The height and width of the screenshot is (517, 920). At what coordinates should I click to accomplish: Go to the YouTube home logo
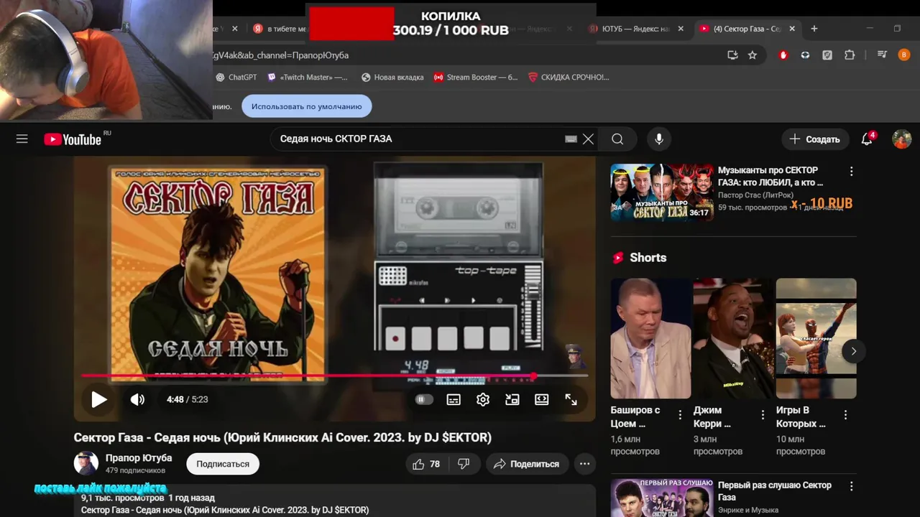pyautogui.click(x=73, y=139)
